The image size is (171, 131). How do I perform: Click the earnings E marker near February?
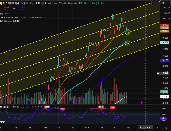(x=100, y=102)
